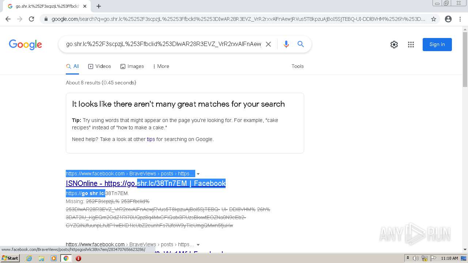468x263 pixels.
Task: Select the Chrome taskbar button
Action: [x=66, y=258]
